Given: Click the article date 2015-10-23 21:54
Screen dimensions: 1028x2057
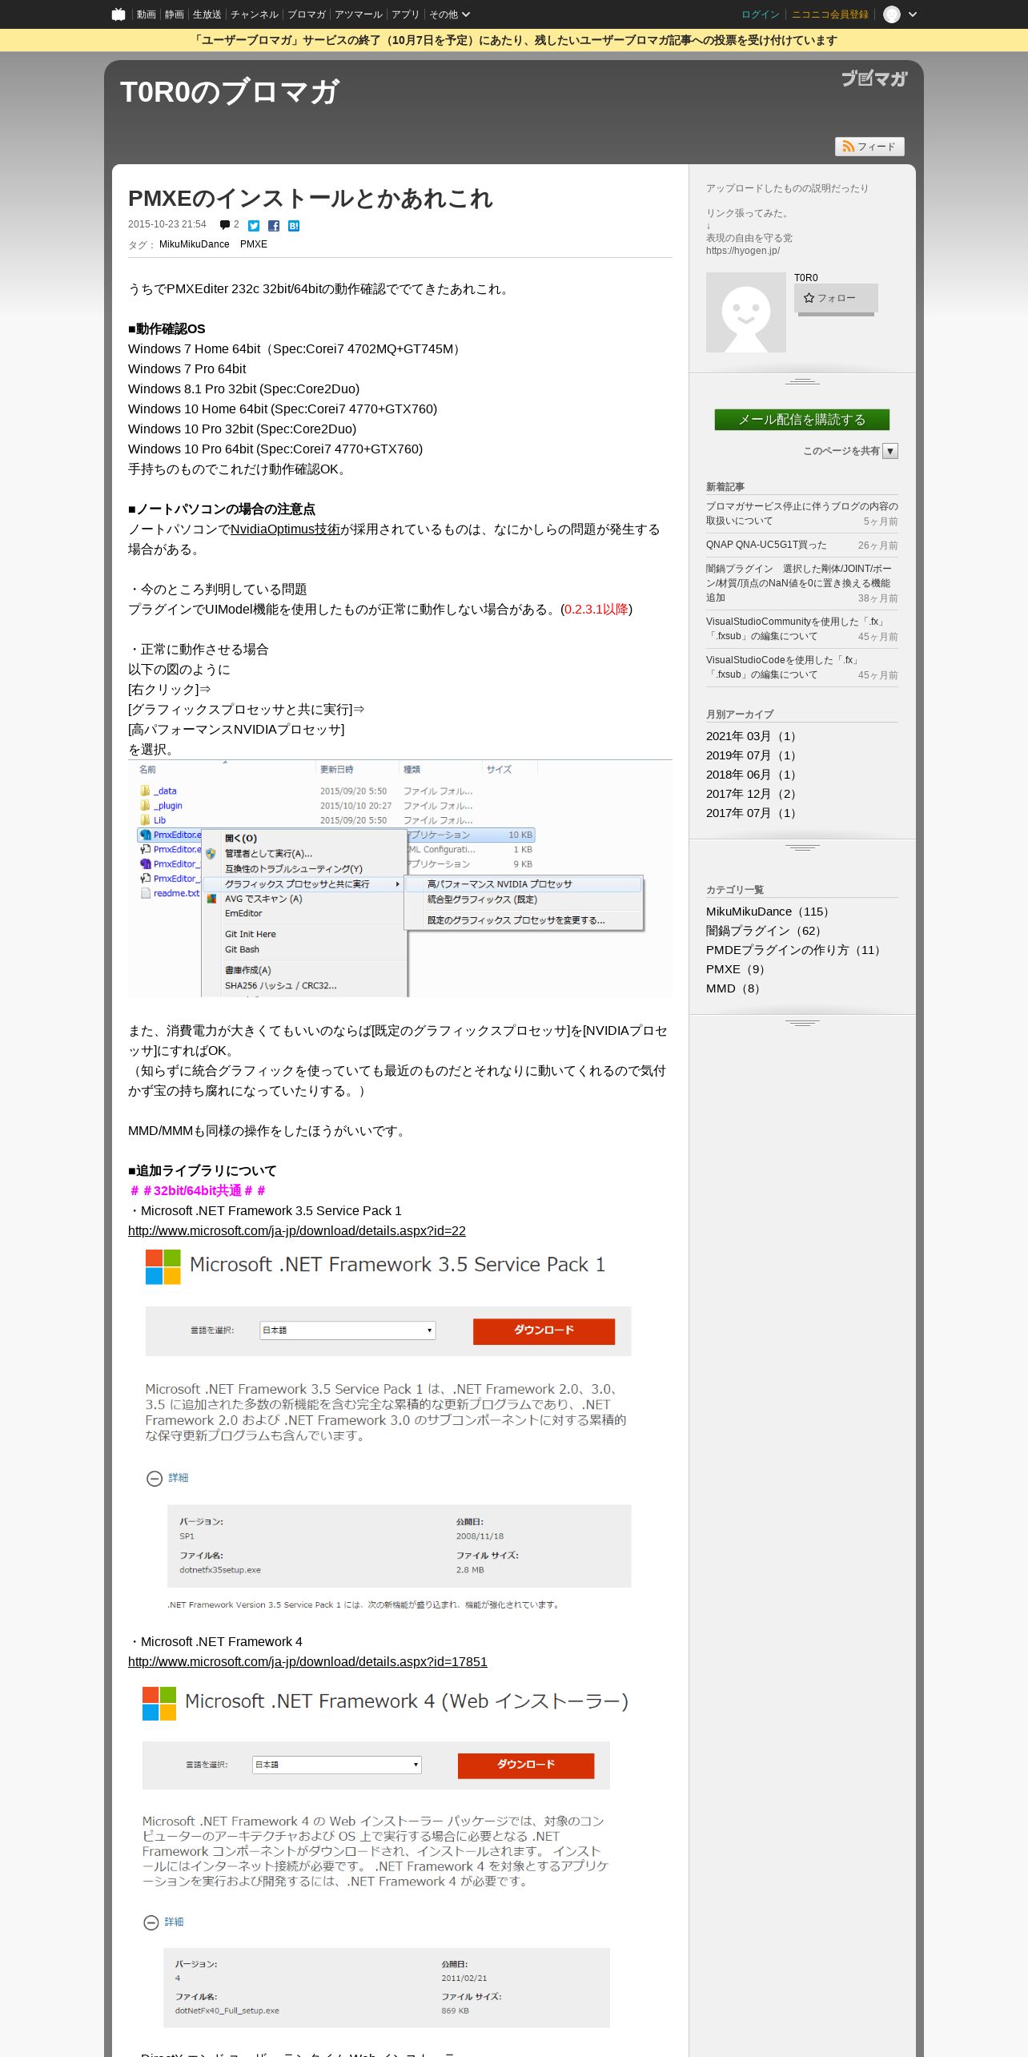Looking at the screenshot, I should (167, 224).
